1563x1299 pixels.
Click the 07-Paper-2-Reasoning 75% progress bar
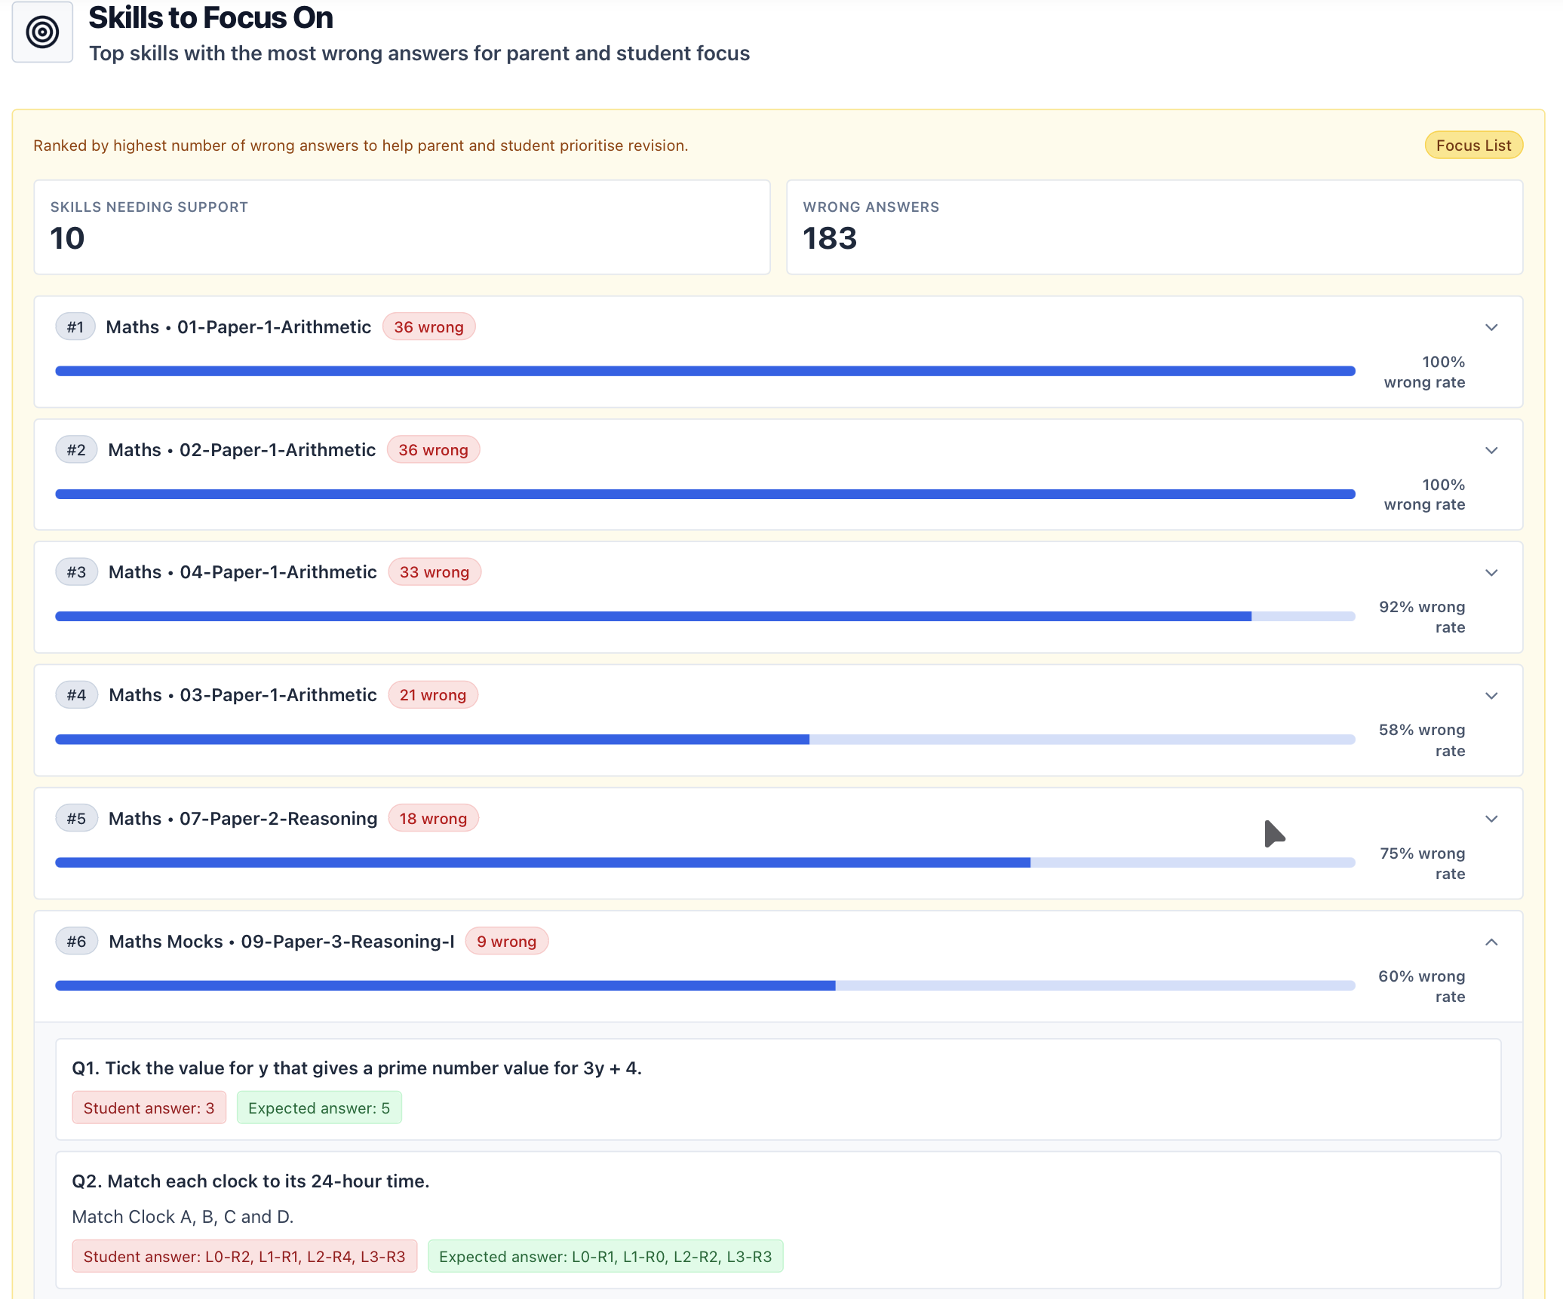[705, 862]
